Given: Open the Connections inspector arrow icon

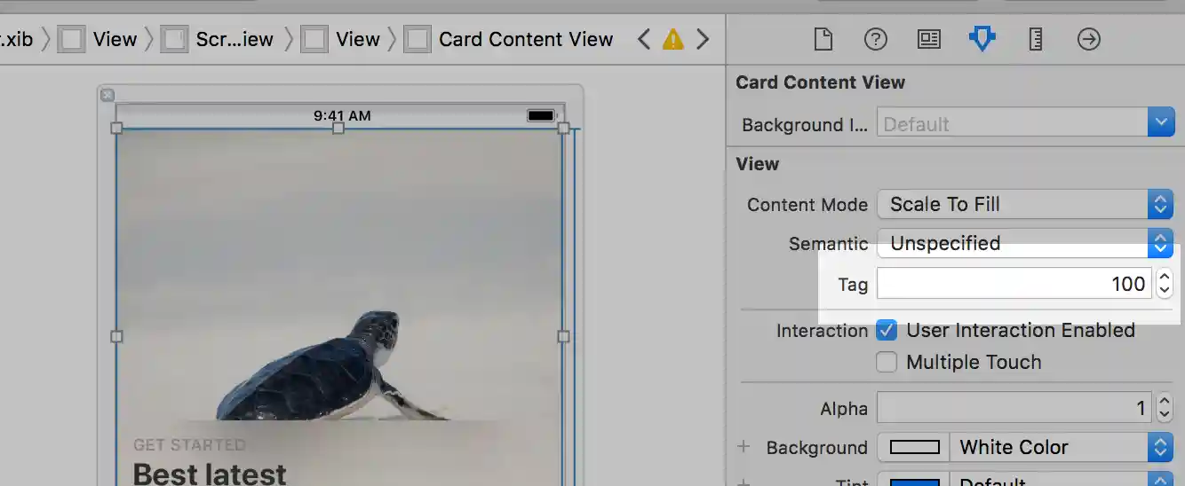Looking at the screenshot, I should [1089, 39].
